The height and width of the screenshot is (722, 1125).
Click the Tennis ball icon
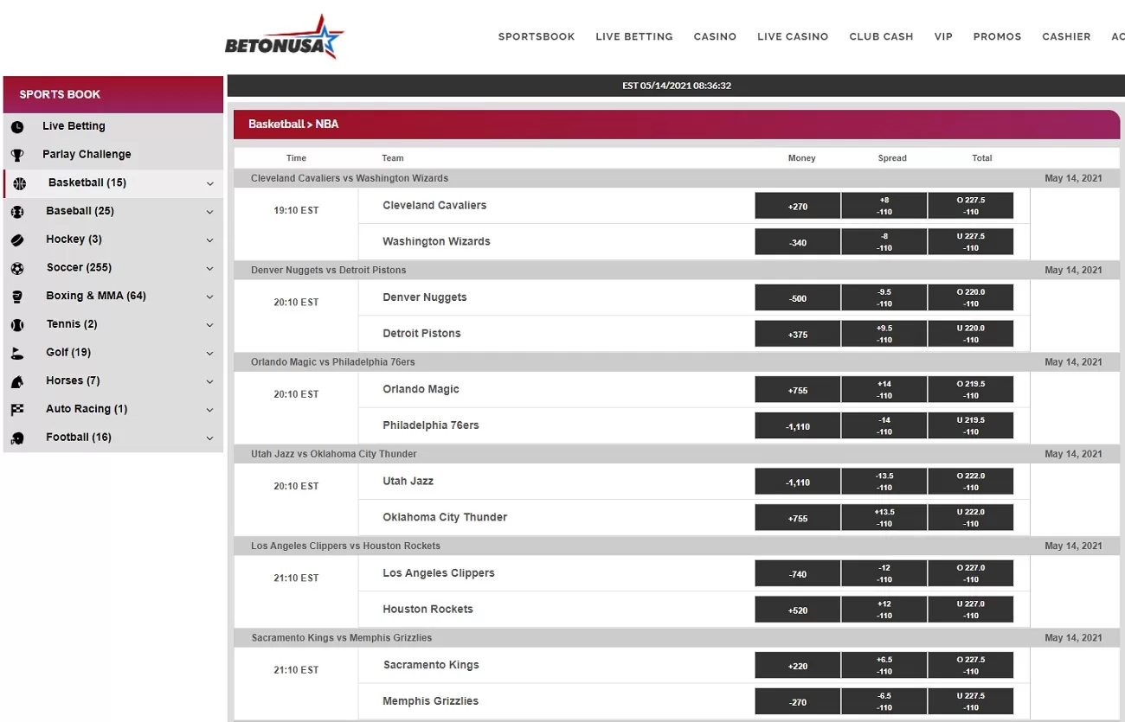click(x=17, y=325)
